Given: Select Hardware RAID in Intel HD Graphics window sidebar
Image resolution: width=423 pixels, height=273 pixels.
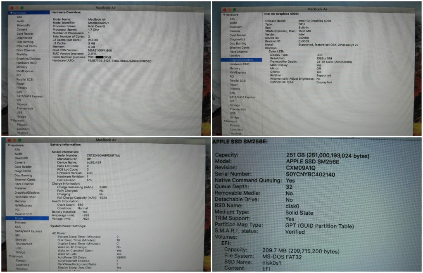Looking at the screenshot, I should point(239,64).
